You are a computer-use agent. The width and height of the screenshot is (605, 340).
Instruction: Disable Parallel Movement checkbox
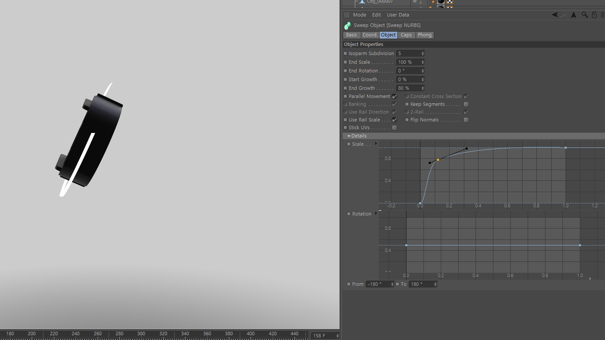[x=394, y=96]
